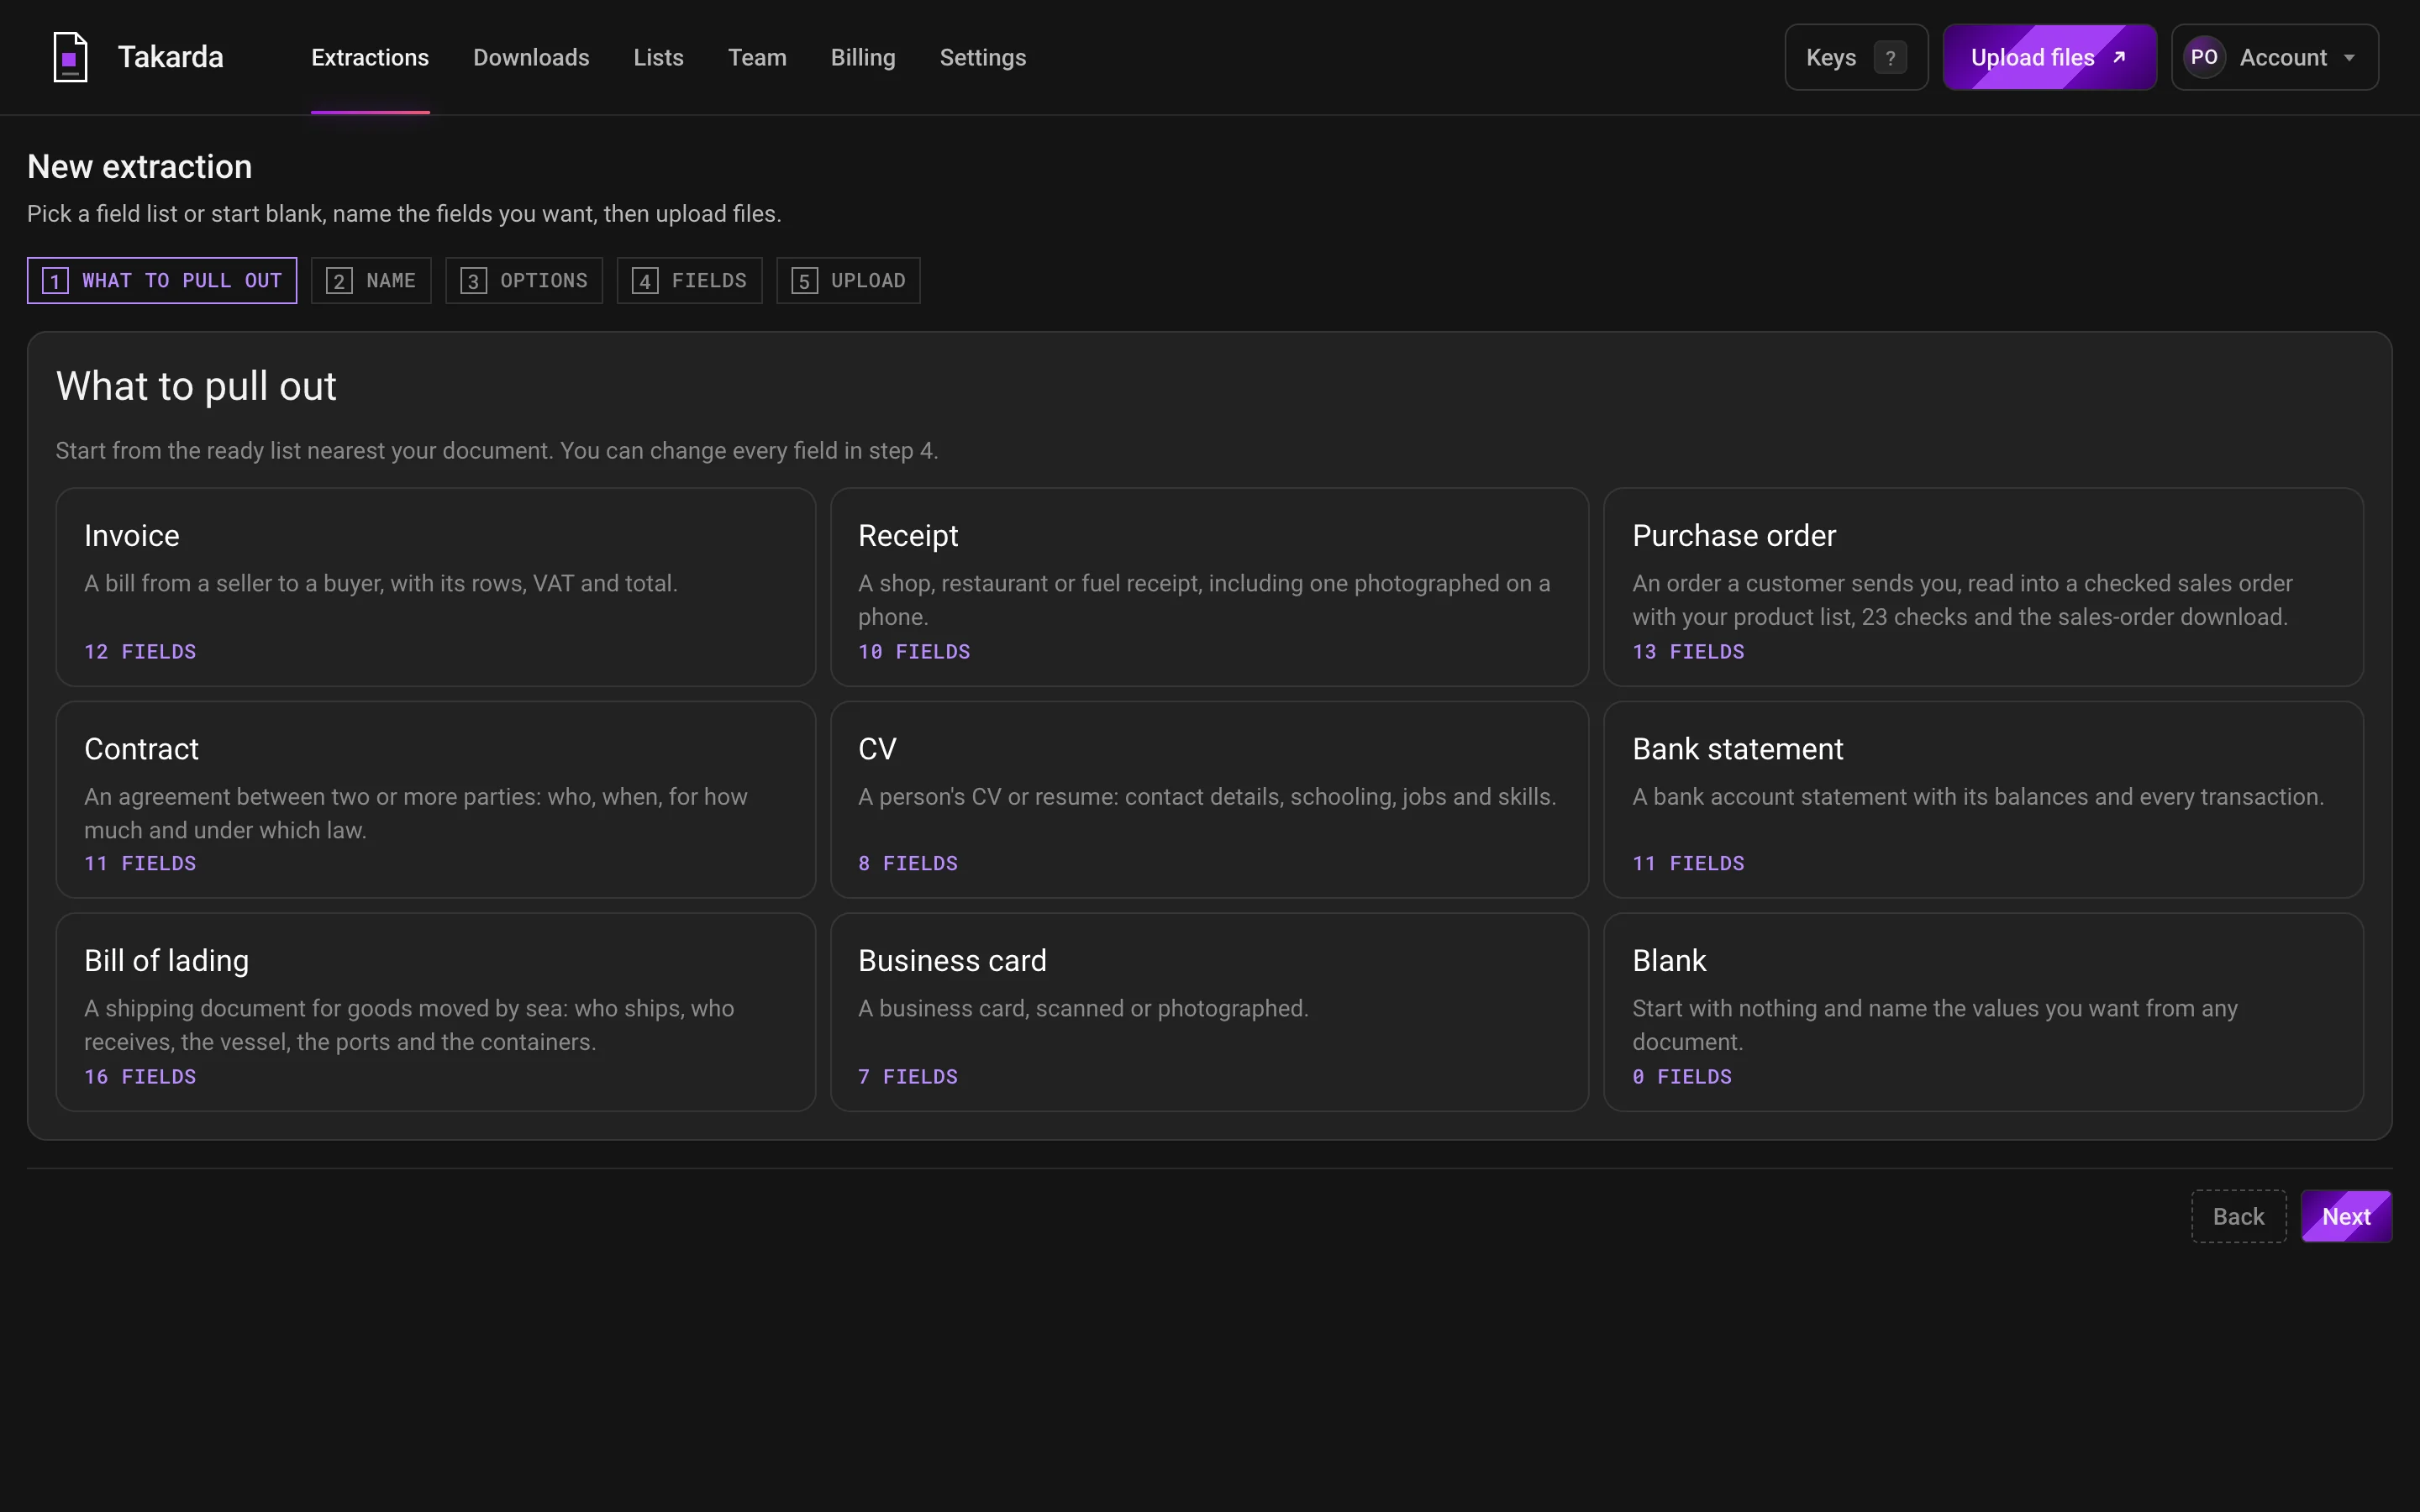Select the Invoice field list card
The image size is (2420, 1512).
point(436,587)
